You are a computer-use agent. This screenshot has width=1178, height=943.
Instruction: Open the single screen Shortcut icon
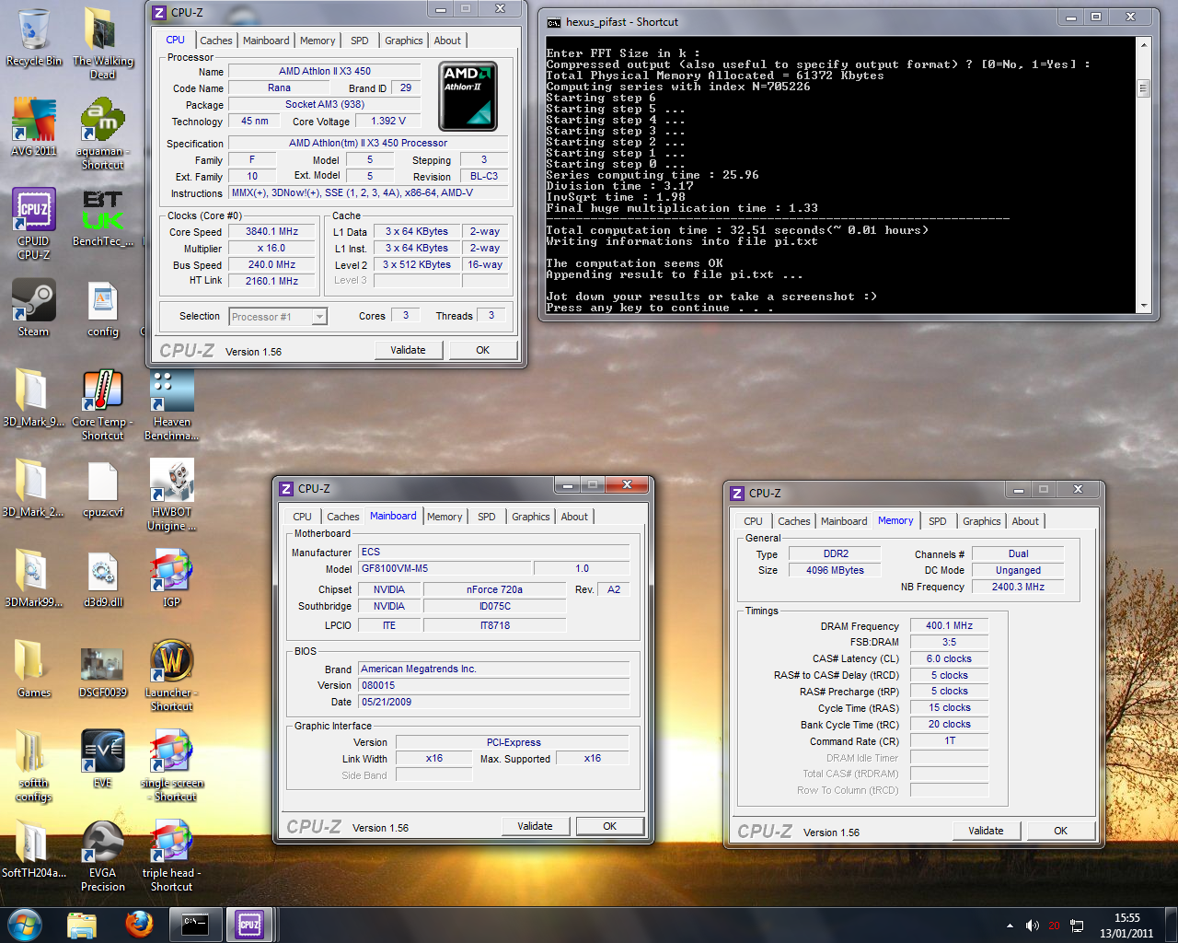(x=171, y=765)
